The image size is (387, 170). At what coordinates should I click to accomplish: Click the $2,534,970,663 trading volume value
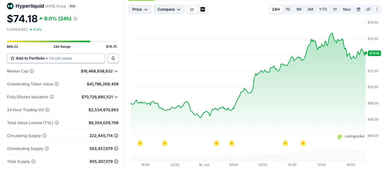tap(104, 110)
